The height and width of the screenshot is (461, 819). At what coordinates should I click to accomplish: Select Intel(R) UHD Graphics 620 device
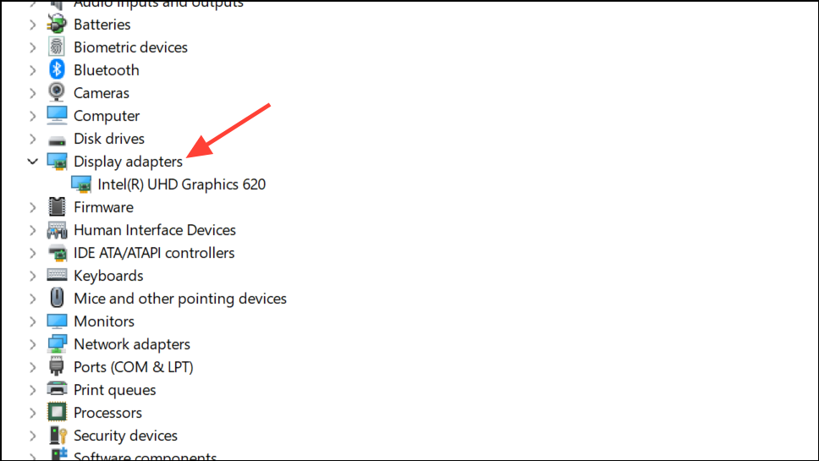181,184
